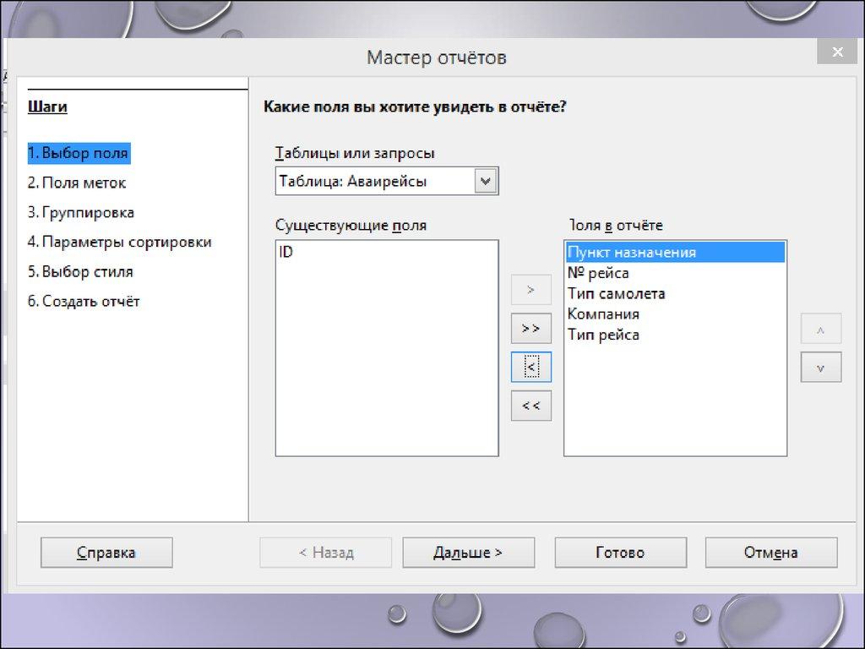This screenshot has width=865, height=649.
Task: Add all fields with double right arrow
Action: [530, 328]
